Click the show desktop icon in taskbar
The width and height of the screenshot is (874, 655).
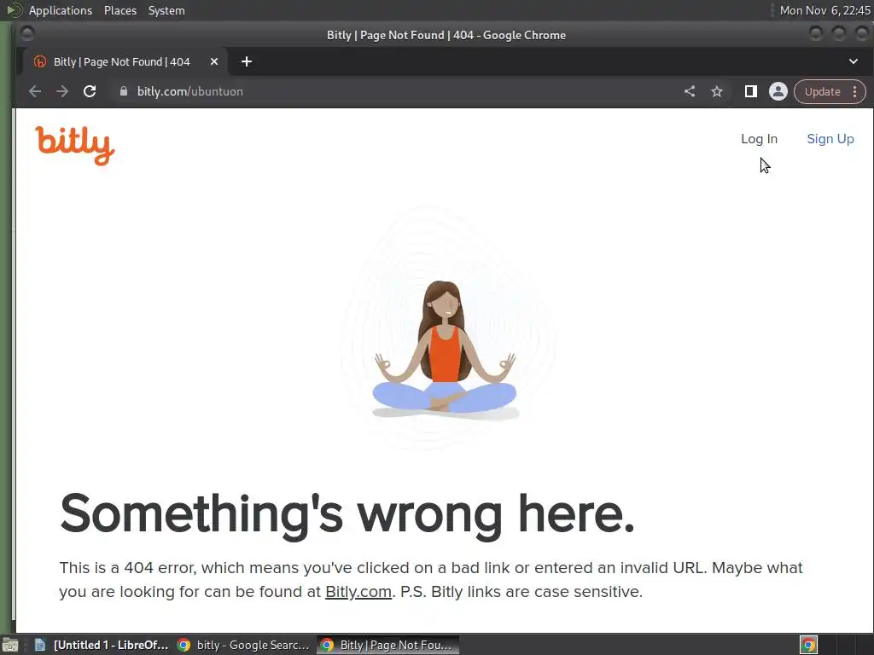10,645
